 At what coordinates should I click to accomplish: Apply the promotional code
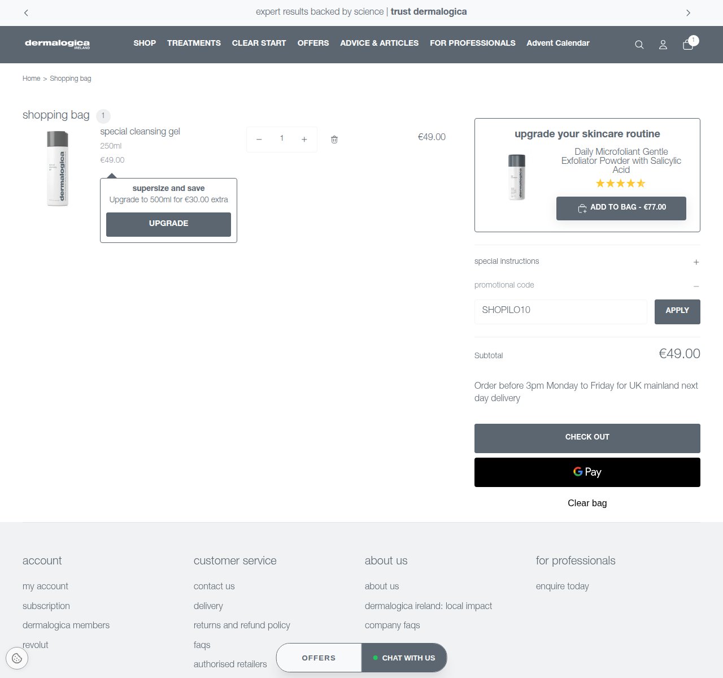click(677, 312)
